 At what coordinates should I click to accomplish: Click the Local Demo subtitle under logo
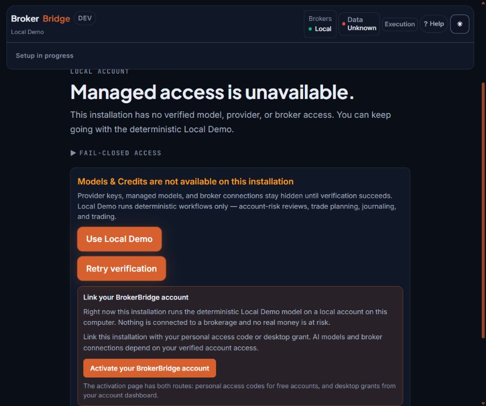tap(27, 32)
